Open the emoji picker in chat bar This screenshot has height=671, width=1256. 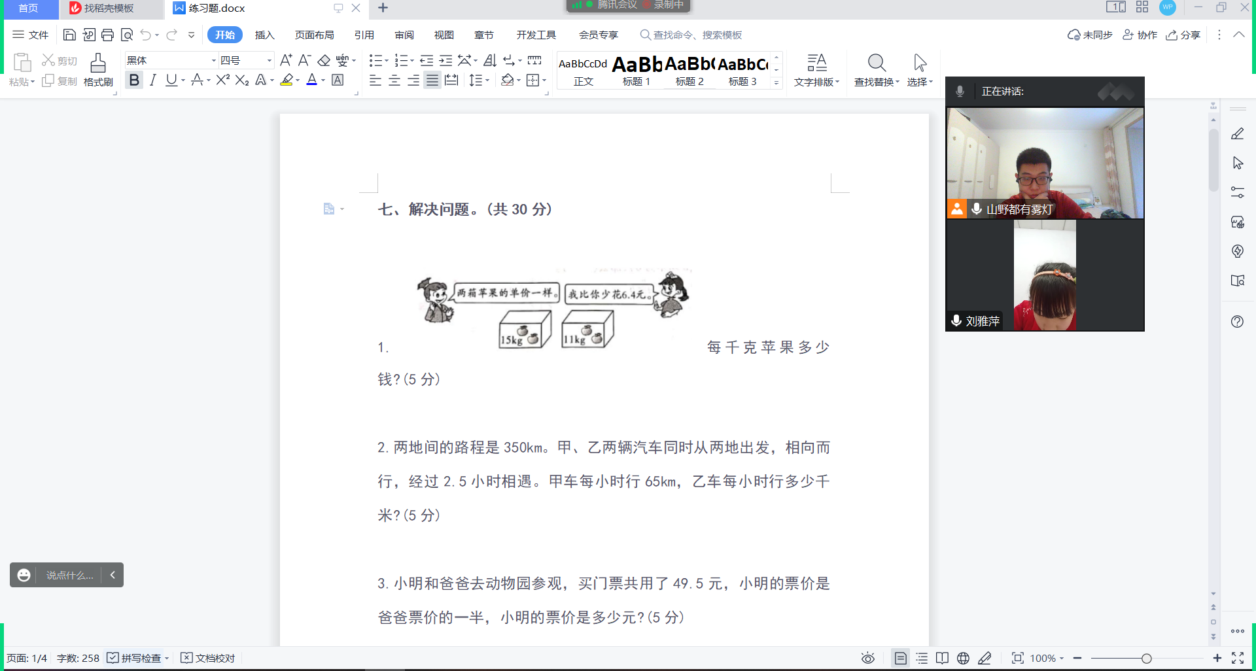[24, 575]
